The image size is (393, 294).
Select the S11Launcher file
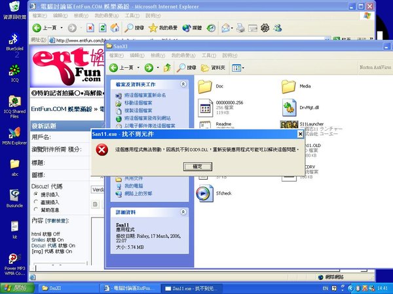(x=310, y=124)
